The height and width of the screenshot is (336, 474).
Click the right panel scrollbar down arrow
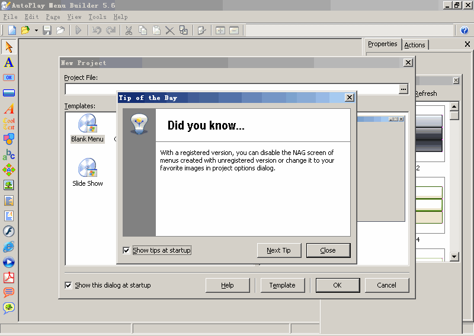point(454,257)
